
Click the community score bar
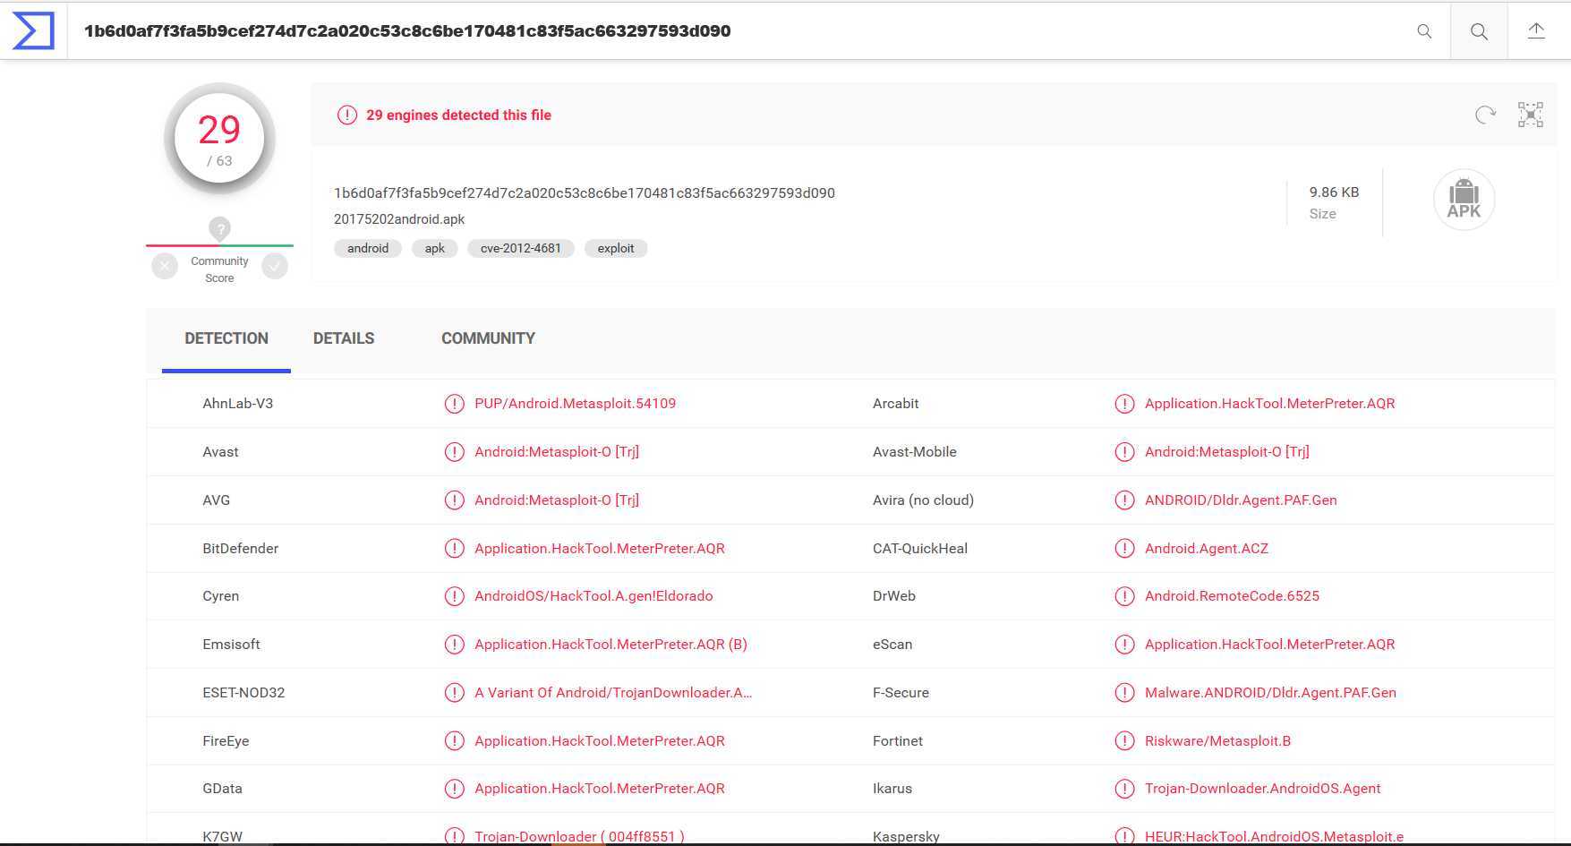point(219,245)
